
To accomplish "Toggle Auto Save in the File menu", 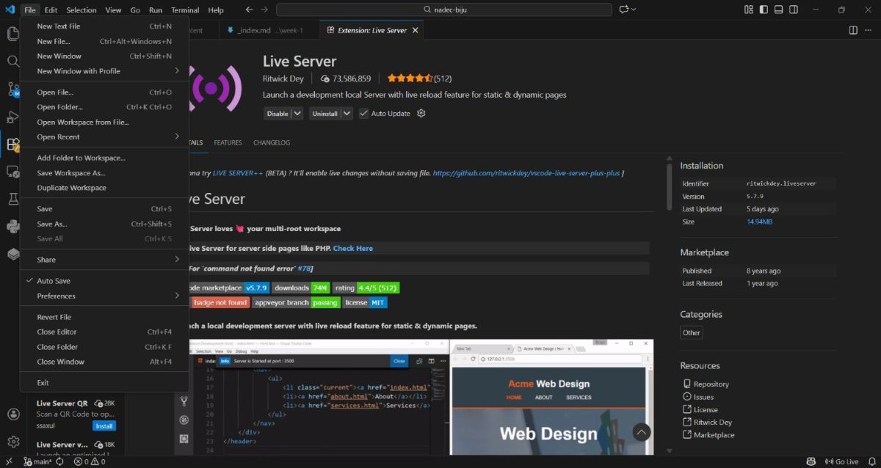I will pyautogui.click(x=53, y=280).
